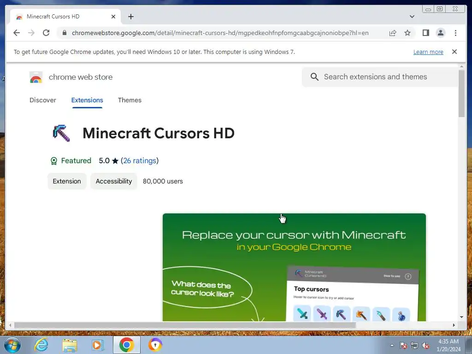Bookmark this tab with the star icon

[407, 33]
